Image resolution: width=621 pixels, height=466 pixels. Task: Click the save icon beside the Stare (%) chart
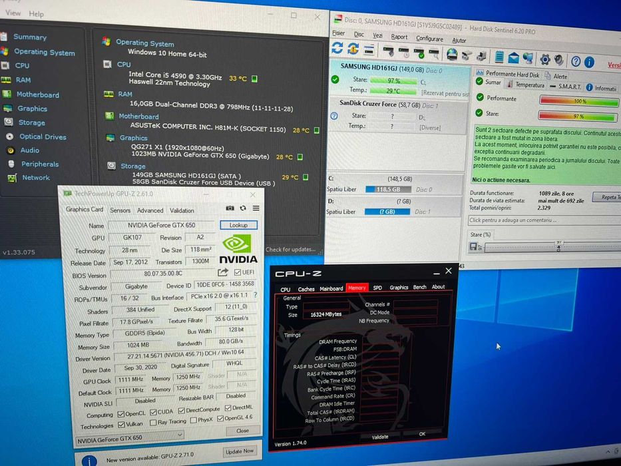pos(473,246)
